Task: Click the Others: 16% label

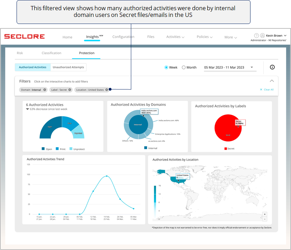Action: (127, 141)
